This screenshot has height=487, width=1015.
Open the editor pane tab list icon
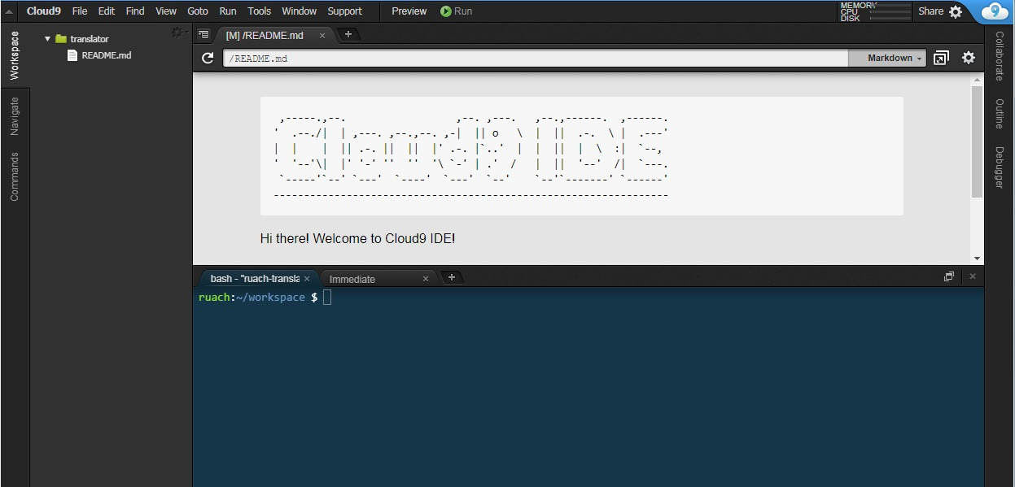[203, 34]
